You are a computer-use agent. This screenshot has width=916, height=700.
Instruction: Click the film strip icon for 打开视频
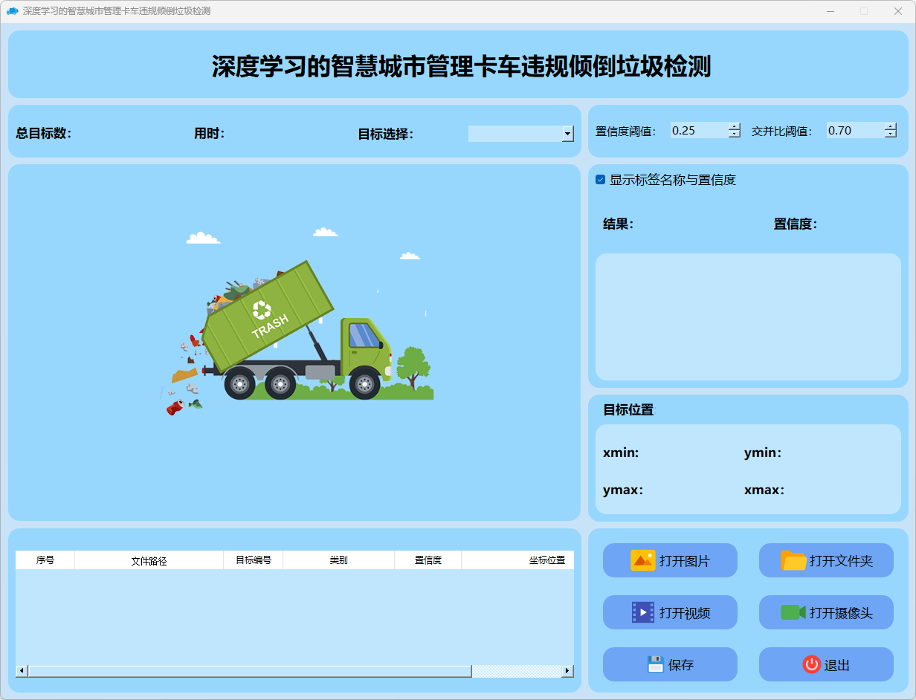tap(642, 612)
